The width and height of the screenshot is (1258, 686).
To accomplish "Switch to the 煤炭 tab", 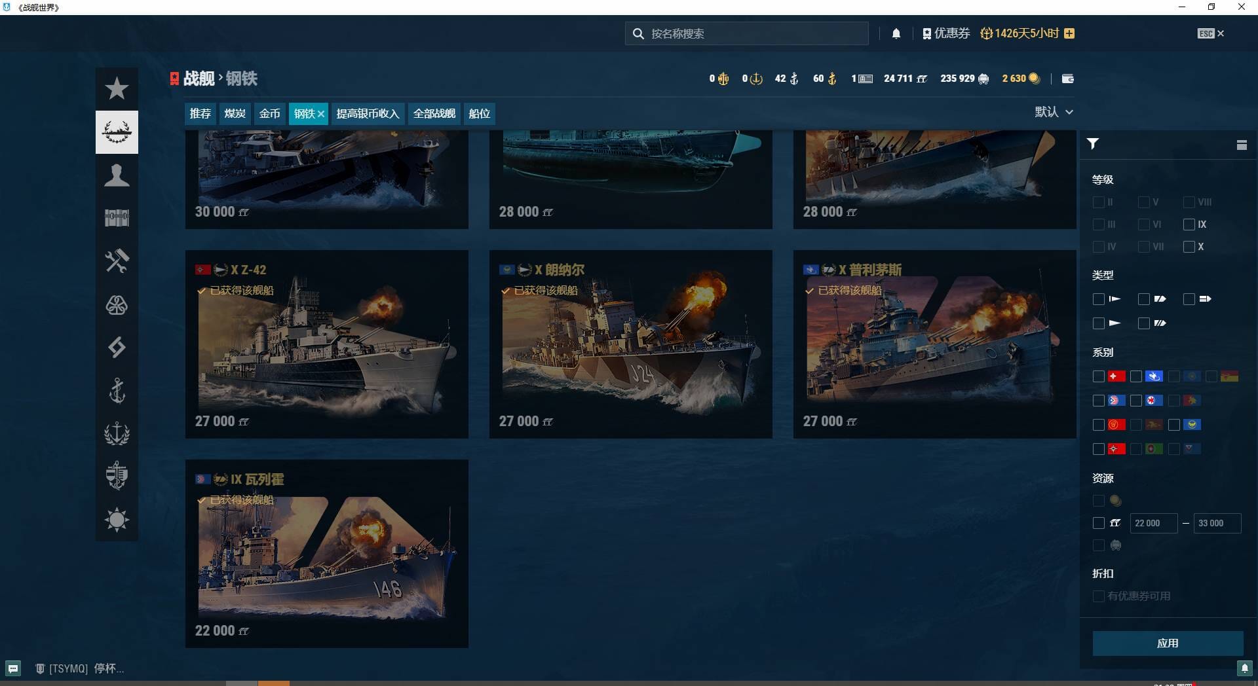I will pos(235,113).
